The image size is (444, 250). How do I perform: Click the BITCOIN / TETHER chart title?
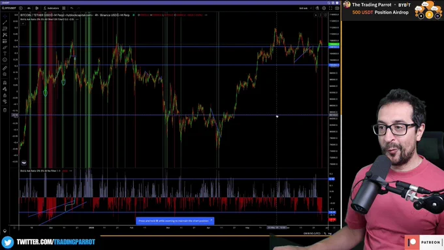[x=74, y=15]
